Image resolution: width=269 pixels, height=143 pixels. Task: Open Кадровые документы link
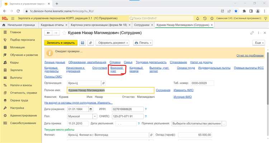51,69
